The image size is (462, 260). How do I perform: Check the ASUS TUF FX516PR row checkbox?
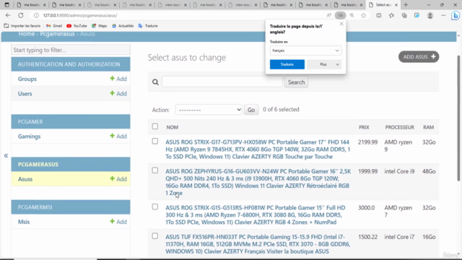point(155,236)
